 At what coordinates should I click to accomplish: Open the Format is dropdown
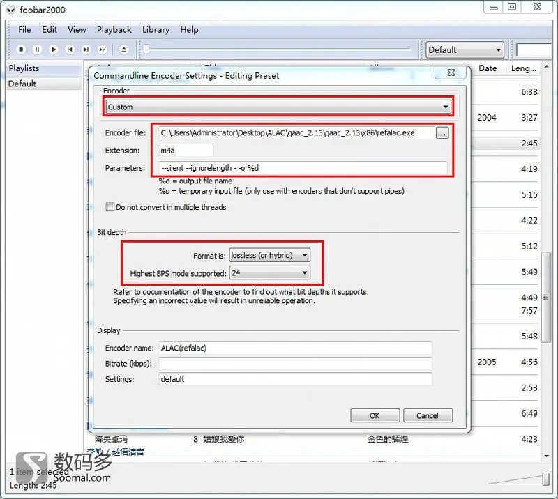270,255
